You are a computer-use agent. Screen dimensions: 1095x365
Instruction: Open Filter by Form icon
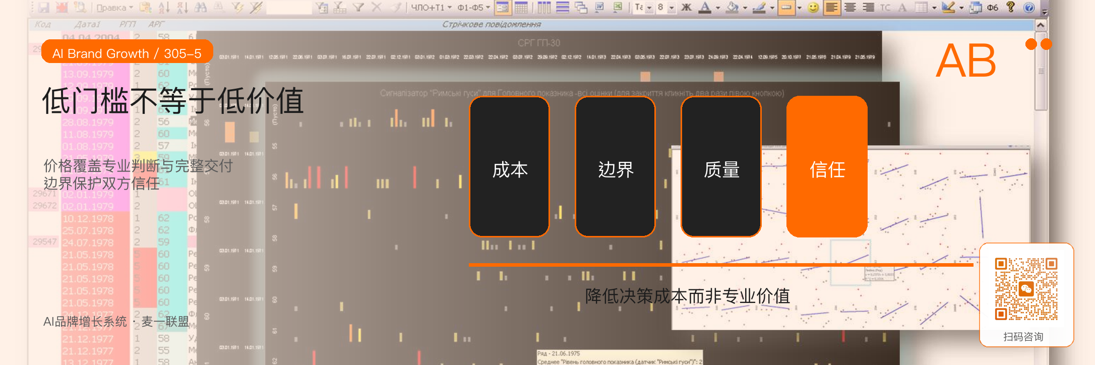click(x=322, y=8)
